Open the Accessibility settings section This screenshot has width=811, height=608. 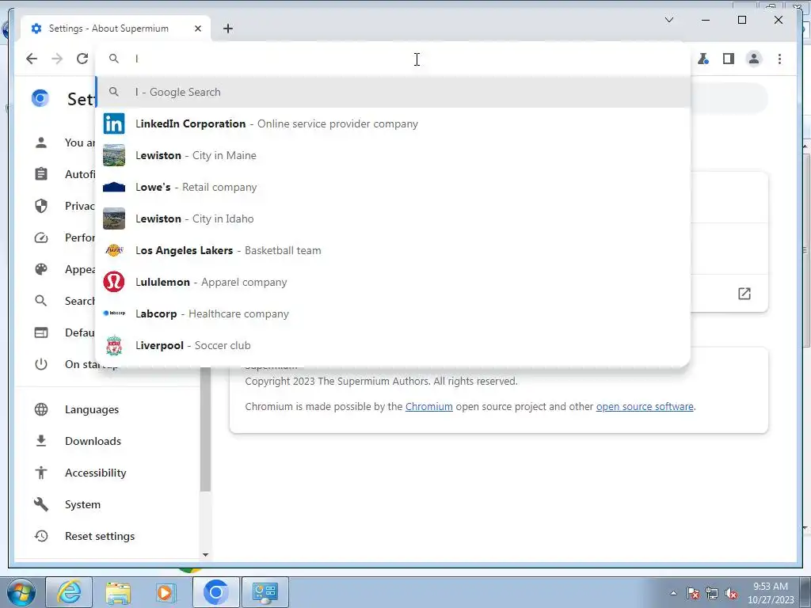[96, 473]
